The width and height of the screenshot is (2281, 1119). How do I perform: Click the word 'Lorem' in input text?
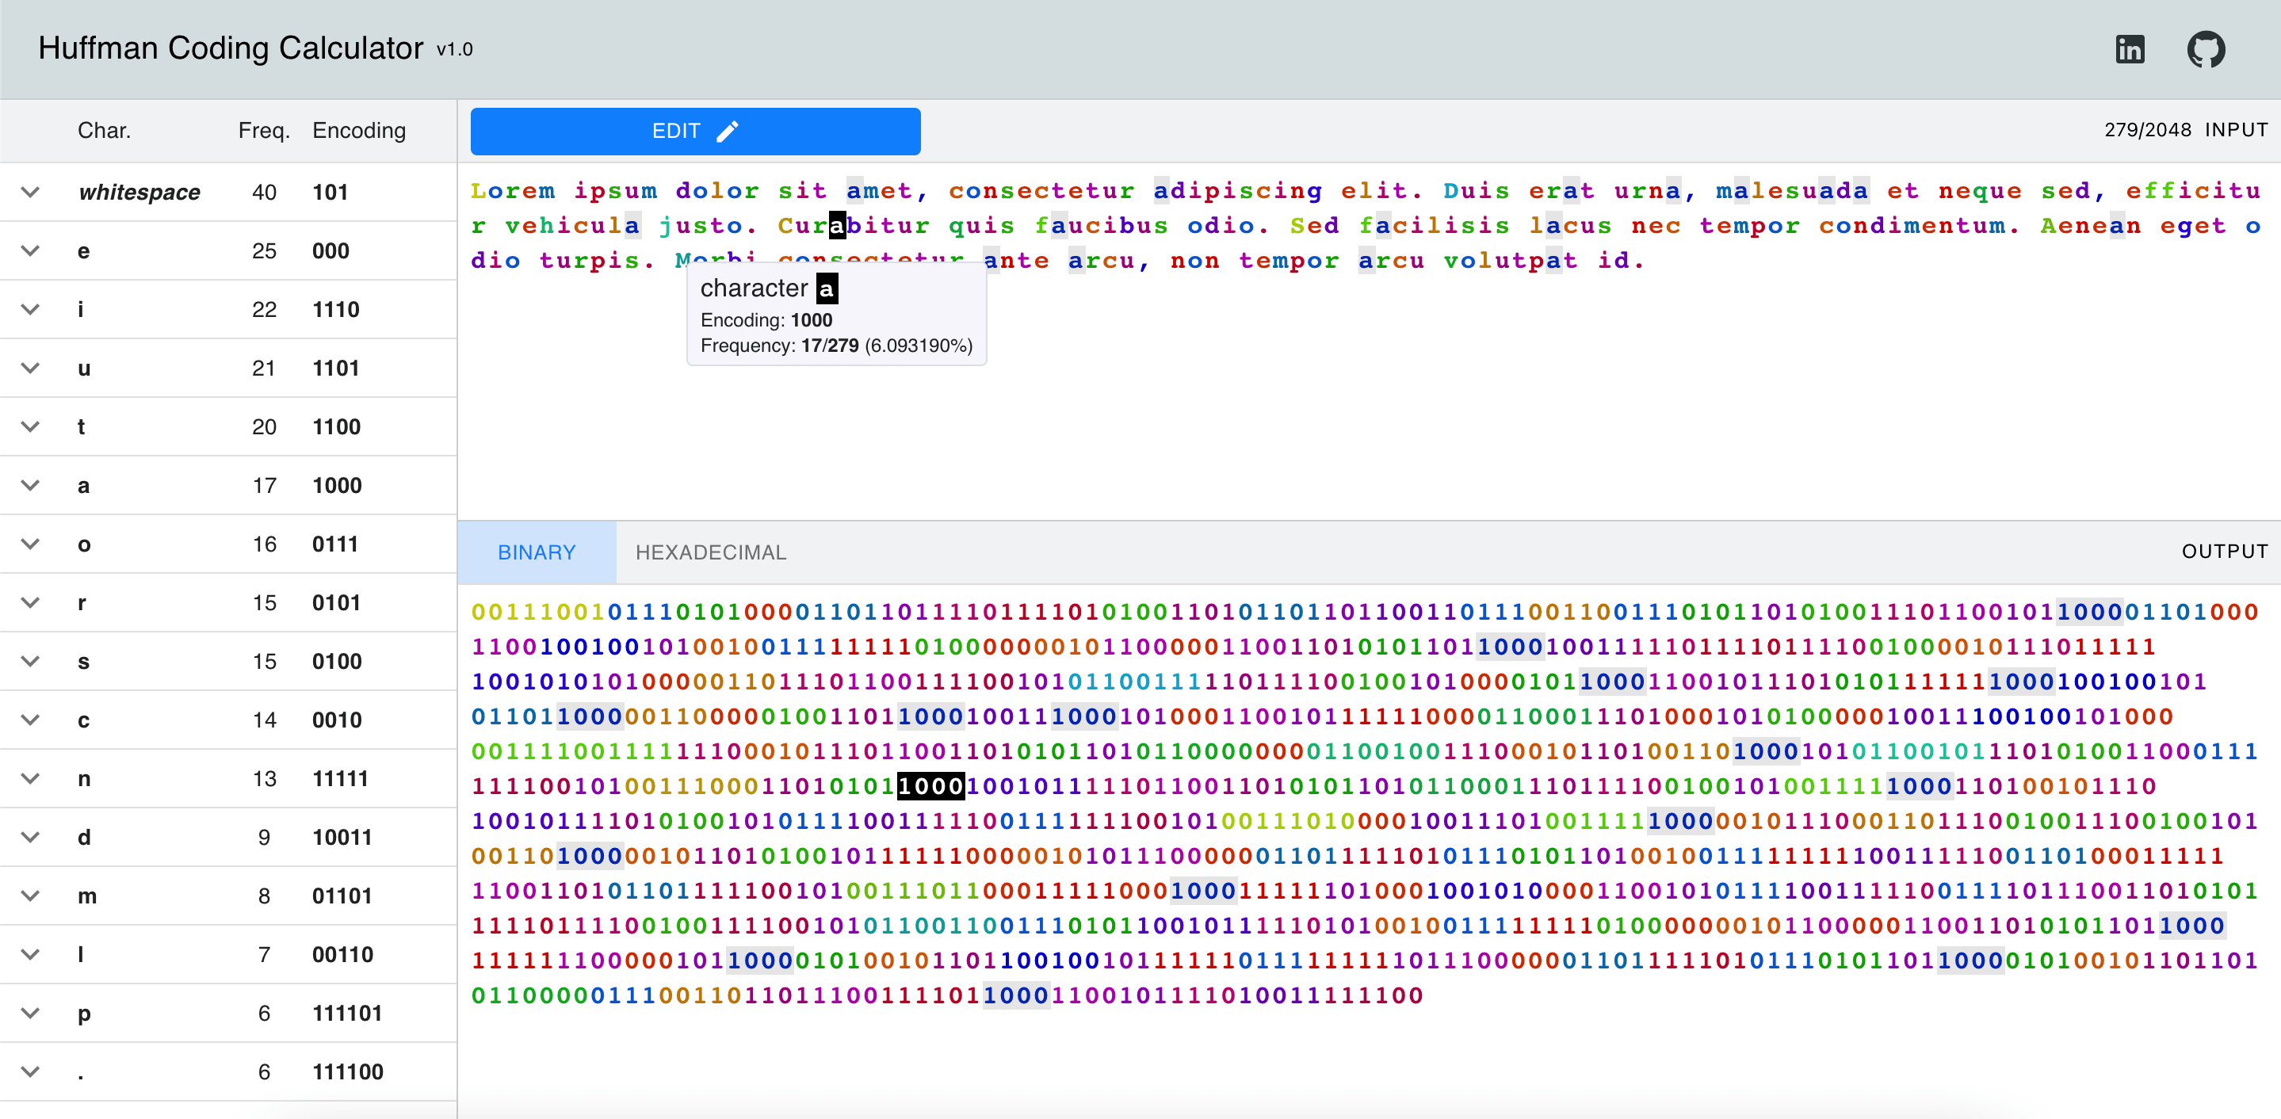pyautogui.click(x=513, y=191)
